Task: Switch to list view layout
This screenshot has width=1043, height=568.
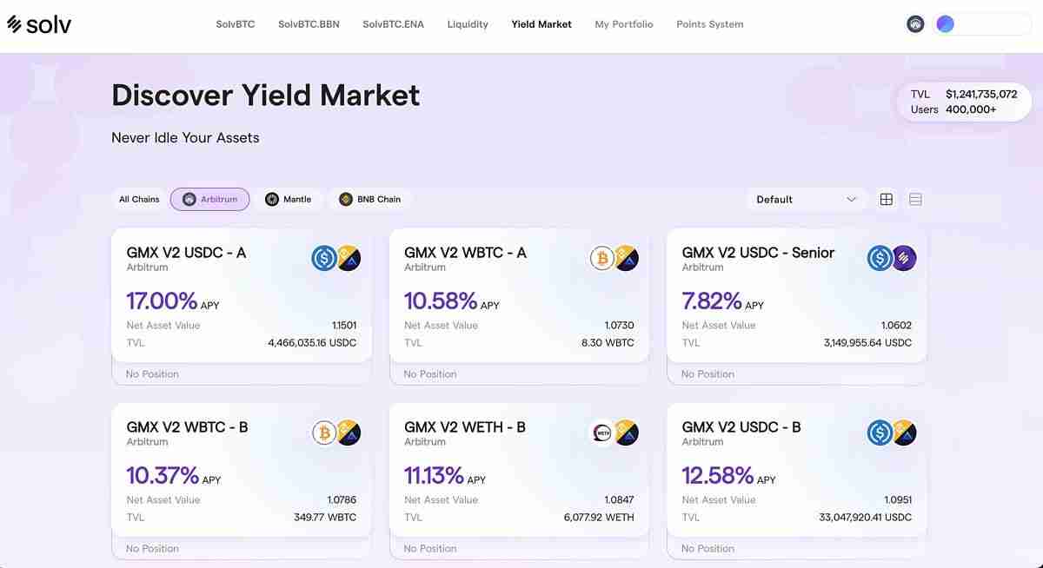Action: (x=915, y=200)
